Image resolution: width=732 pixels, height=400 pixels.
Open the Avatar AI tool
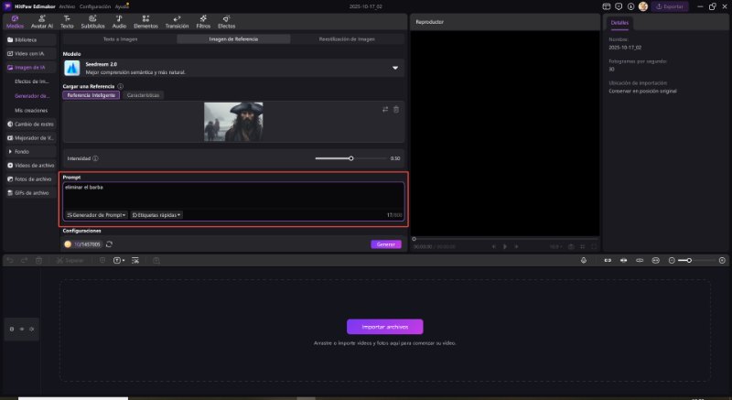(42, 22)
